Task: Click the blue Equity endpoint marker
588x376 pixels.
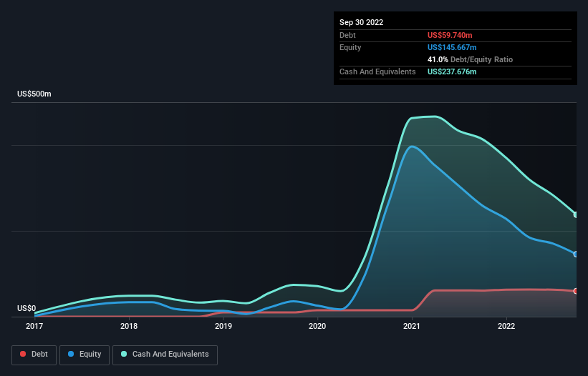Action: (x=576, y=254)
